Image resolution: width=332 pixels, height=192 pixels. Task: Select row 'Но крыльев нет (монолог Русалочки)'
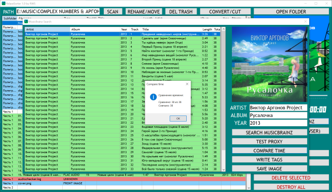tap(122, 156)
